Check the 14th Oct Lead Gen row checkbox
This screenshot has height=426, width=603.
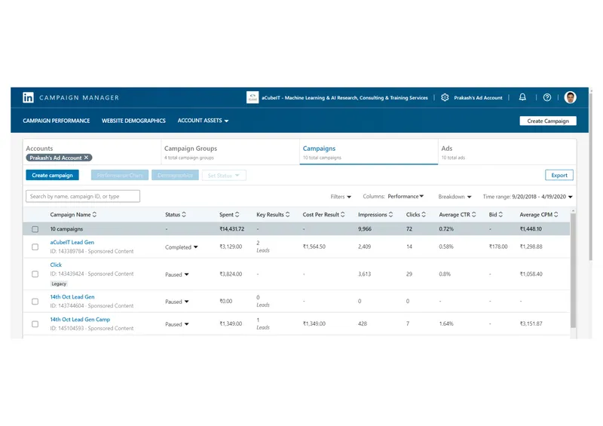(35, 302)
